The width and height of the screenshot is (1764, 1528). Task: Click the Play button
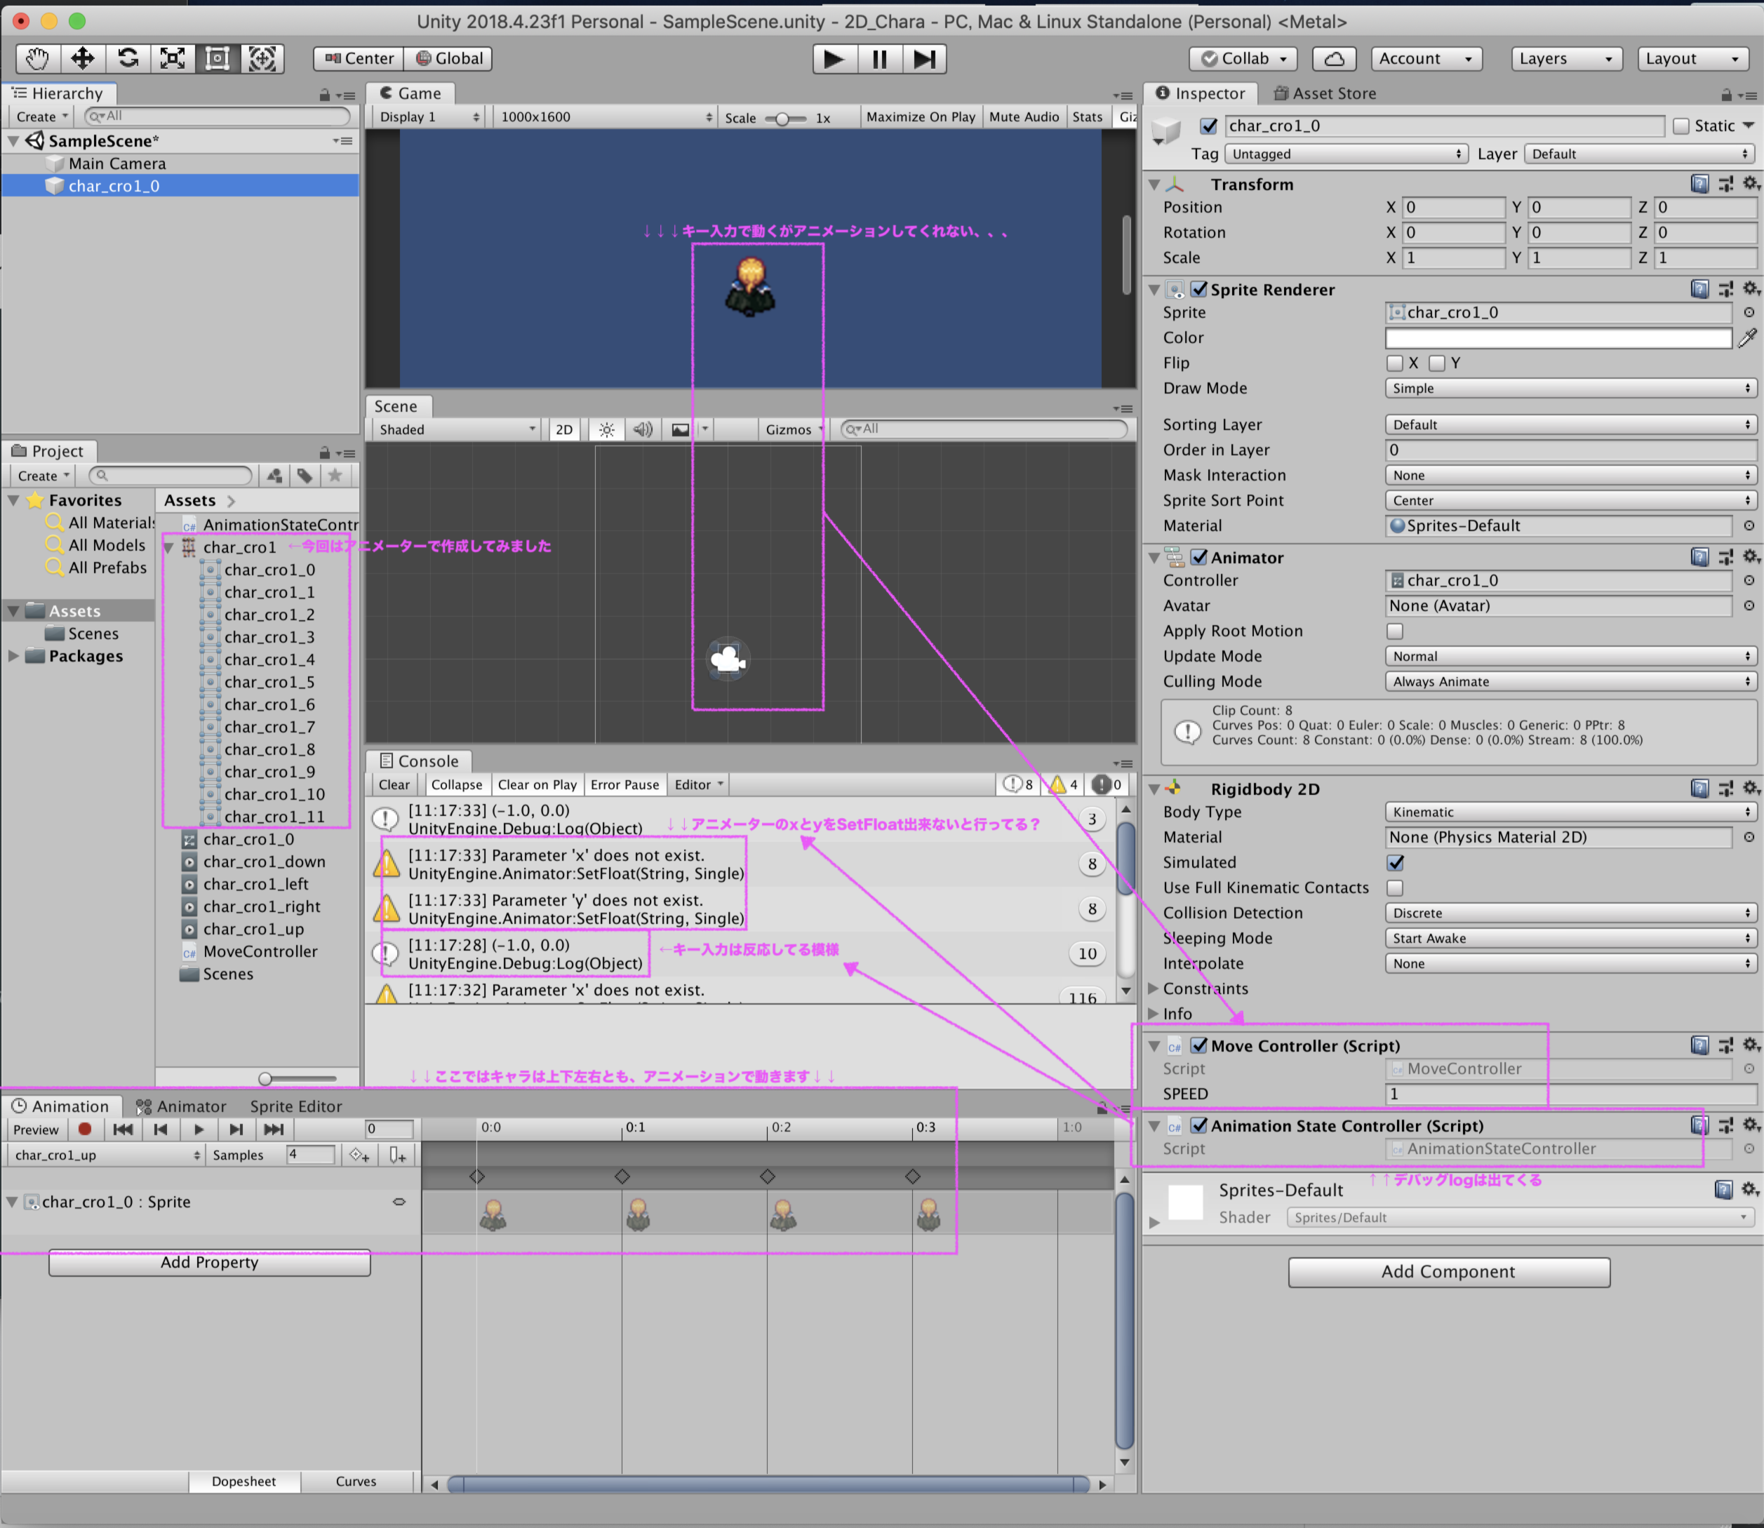(x=834, y=59)
